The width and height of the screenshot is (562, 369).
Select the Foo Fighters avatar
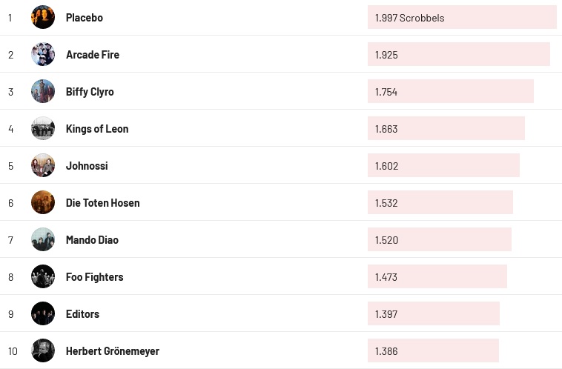click(x=43, y=276)
